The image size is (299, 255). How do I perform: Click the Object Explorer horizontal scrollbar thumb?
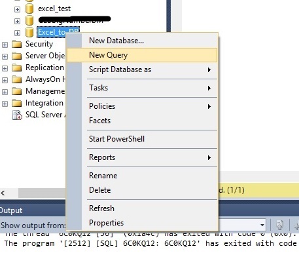pos(42,193)
